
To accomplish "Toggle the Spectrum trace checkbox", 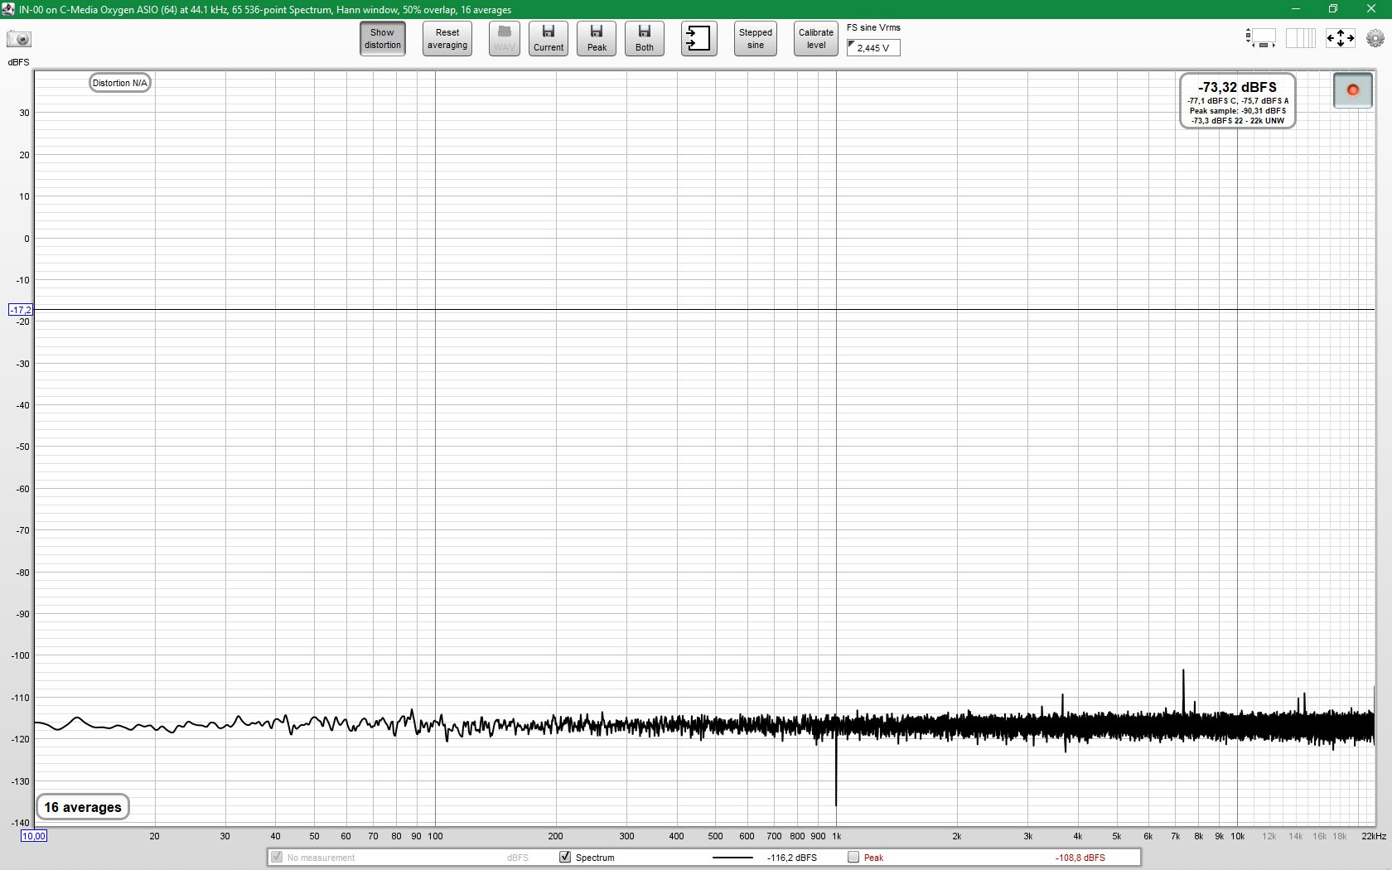I will pos(565,857).
